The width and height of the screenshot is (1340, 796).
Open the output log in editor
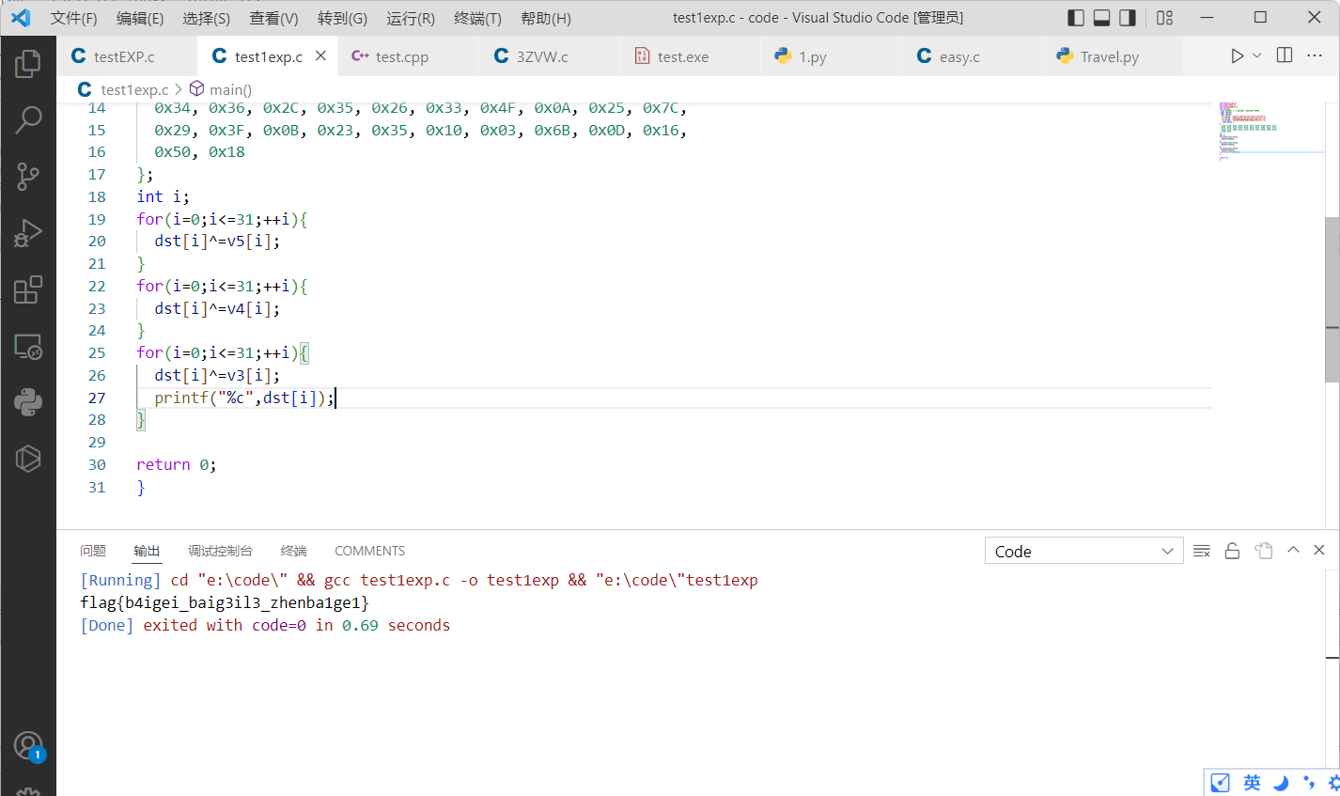[x=1264, y=551]
